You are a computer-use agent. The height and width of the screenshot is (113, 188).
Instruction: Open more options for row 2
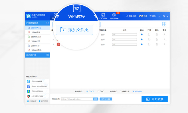point(164,39)
